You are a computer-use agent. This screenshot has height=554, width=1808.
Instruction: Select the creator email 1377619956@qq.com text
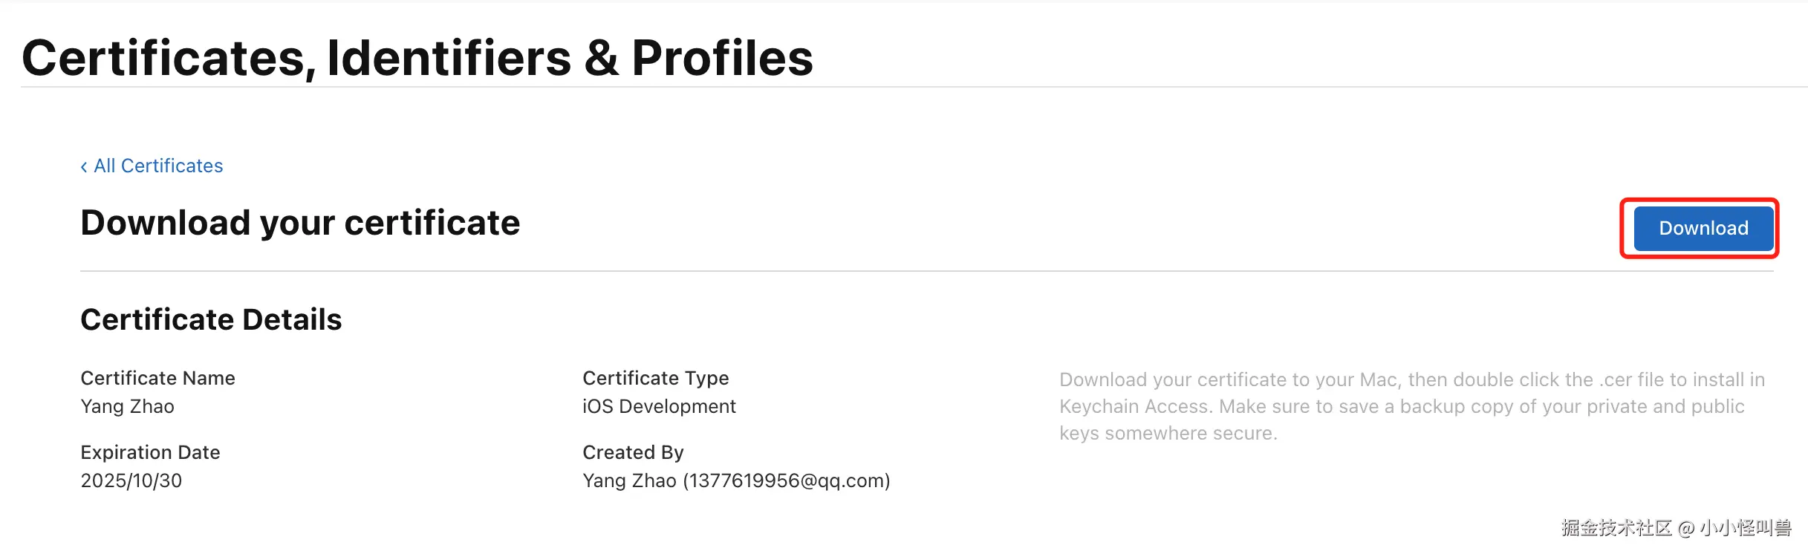click(786, 480)
